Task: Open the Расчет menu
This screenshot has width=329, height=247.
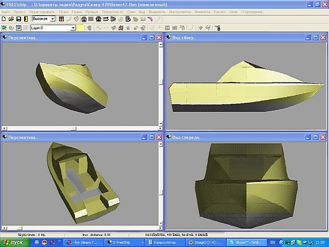Action: [x=219, y=12]
